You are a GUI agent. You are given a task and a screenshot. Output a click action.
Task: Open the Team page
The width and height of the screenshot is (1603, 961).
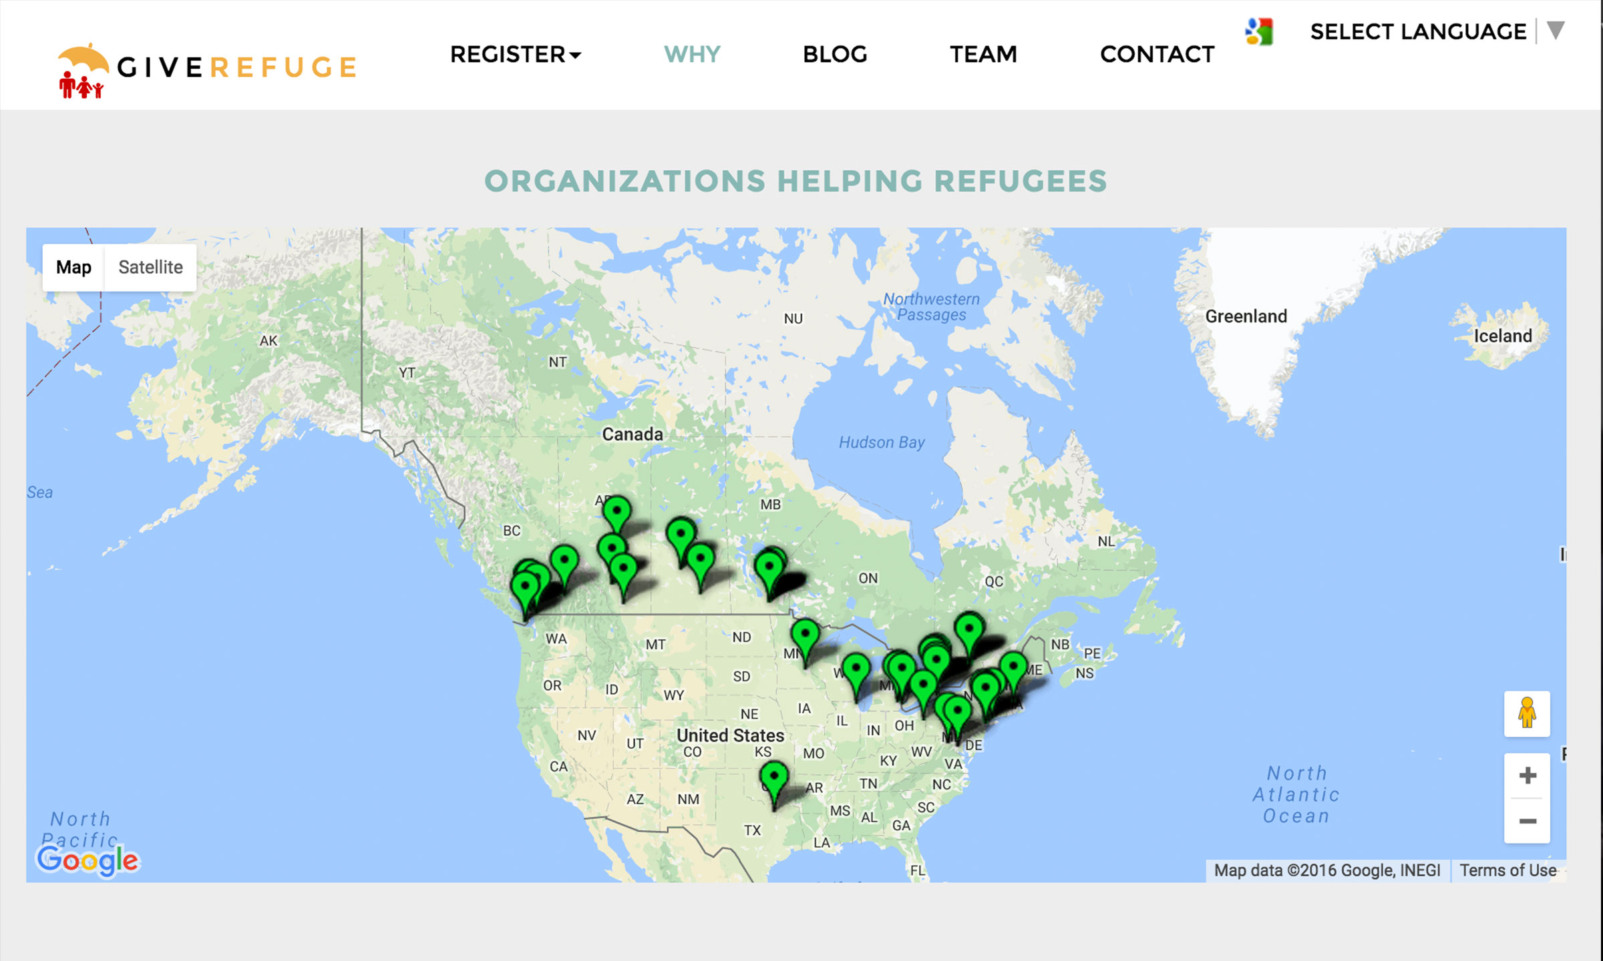tap(984, 54)
